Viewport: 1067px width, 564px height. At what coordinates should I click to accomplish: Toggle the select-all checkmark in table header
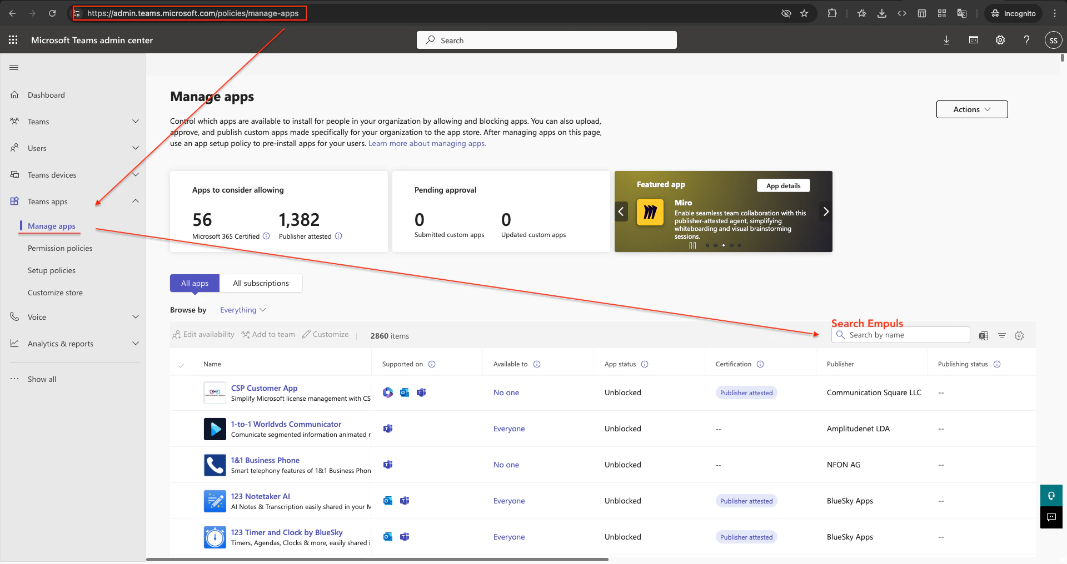click(181, 365)
